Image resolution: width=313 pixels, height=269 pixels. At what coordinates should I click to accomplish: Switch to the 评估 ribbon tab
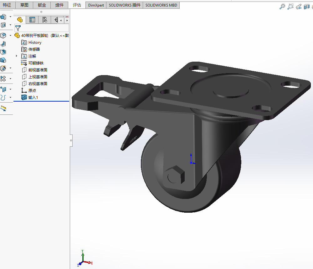point(77,5)
